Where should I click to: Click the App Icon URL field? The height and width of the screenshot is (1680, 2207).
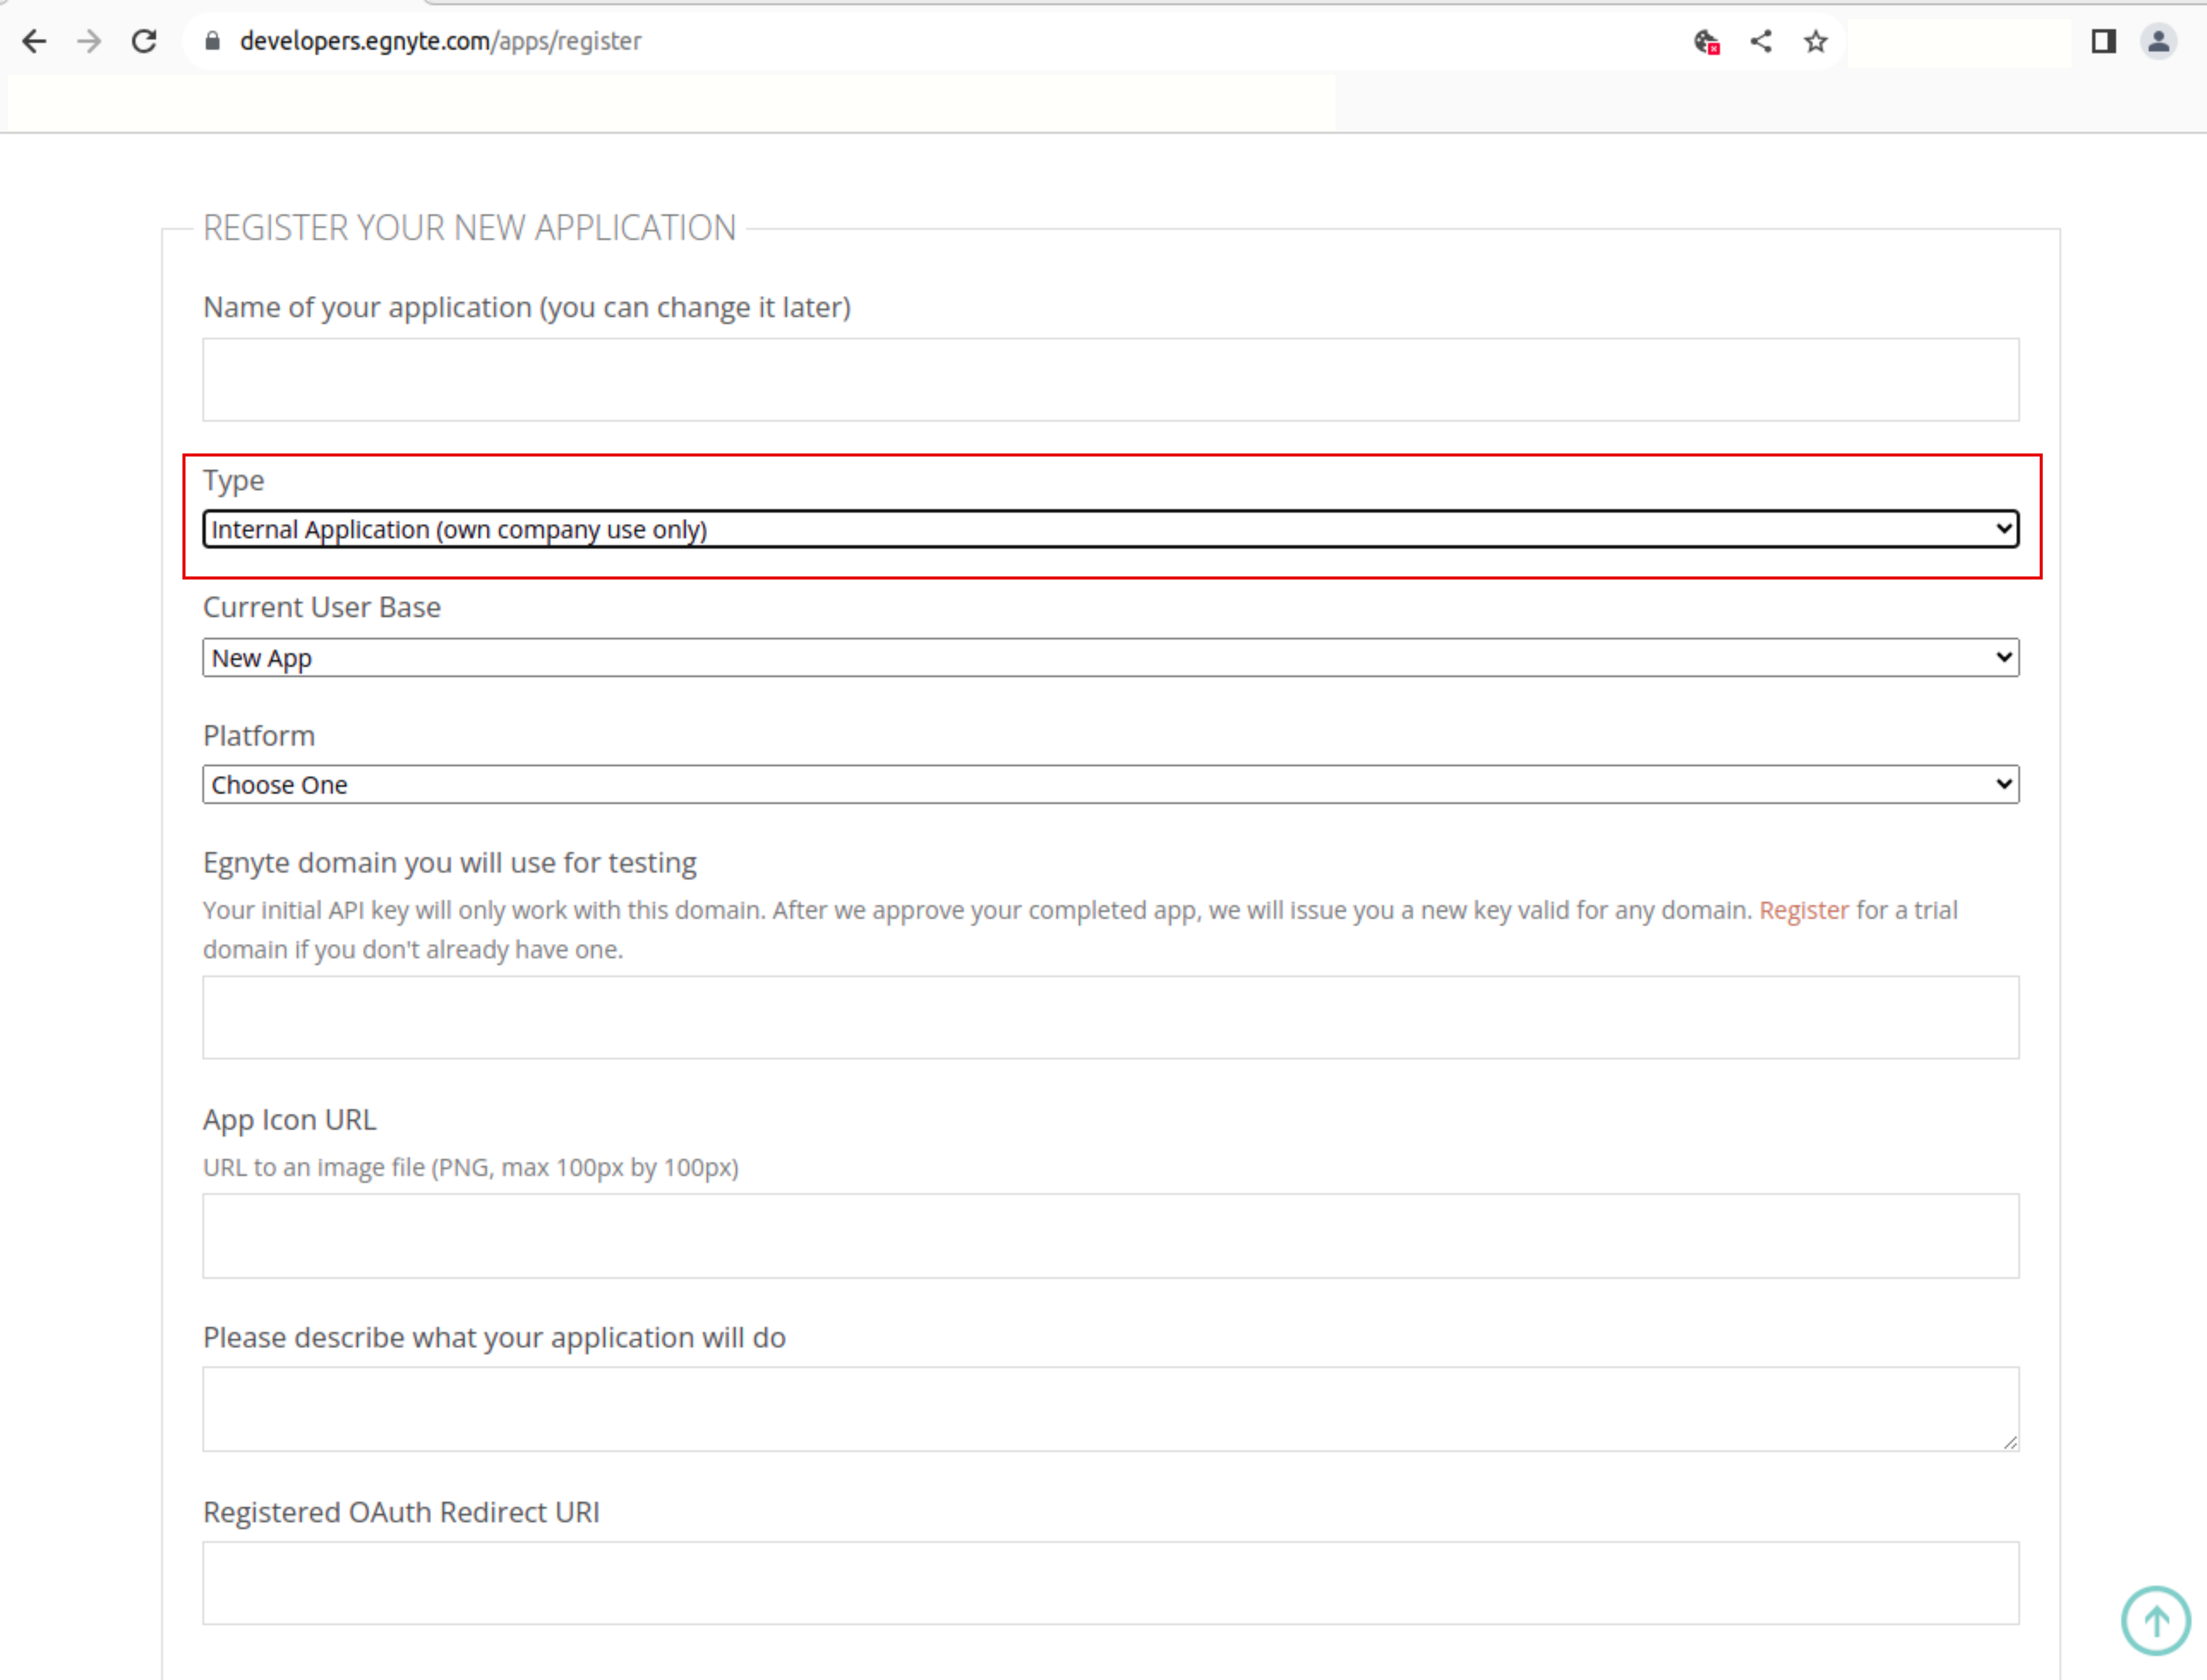point(1110,1236)
